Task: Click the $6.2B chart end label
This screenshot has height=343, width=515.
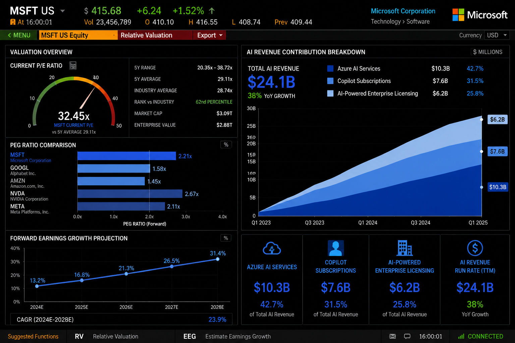Action: pos(497,120)
